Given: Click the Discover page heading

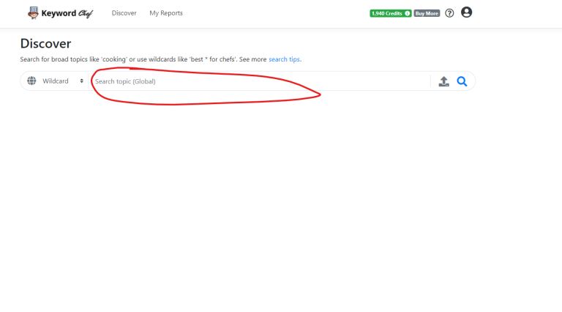Looking at the screenshot, I should click(45, 43).
